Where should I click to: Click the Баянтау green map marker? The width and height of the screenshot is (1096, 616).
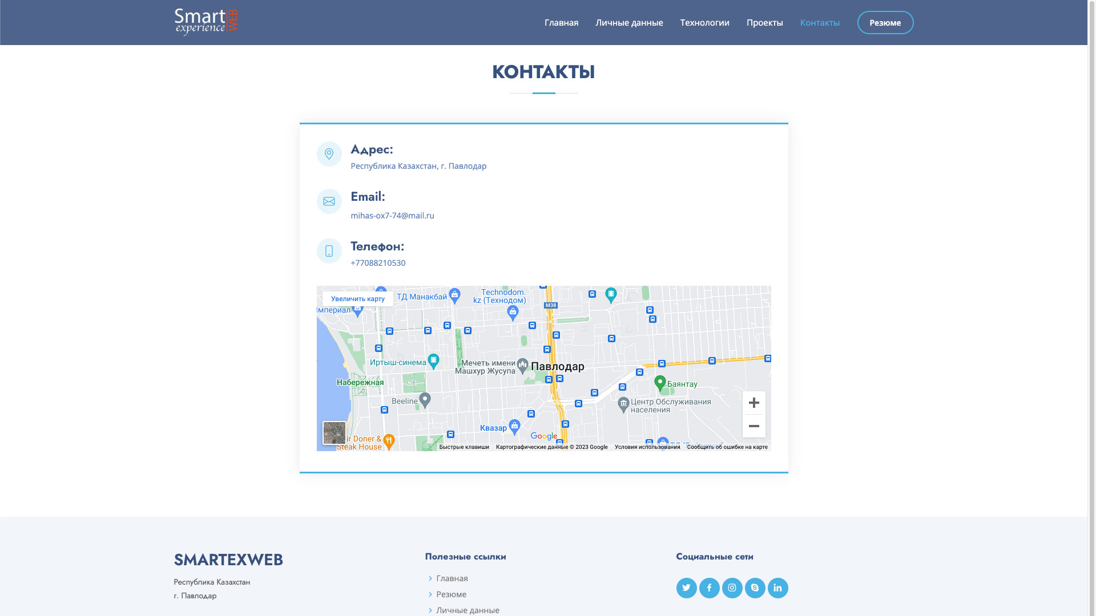click(660, 383)
